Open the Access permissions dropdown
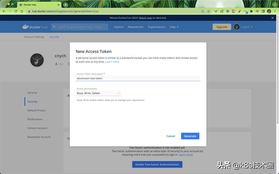 pyautogui.click(x=99, y=93)
